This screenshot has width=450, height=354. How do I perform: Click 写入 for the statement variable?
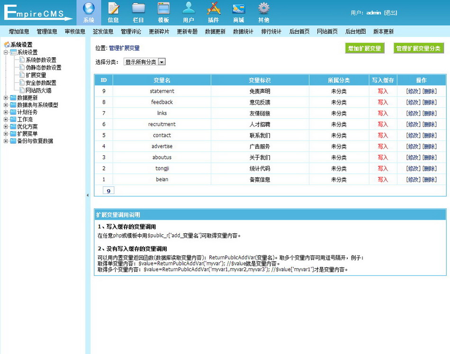[383, 91]
